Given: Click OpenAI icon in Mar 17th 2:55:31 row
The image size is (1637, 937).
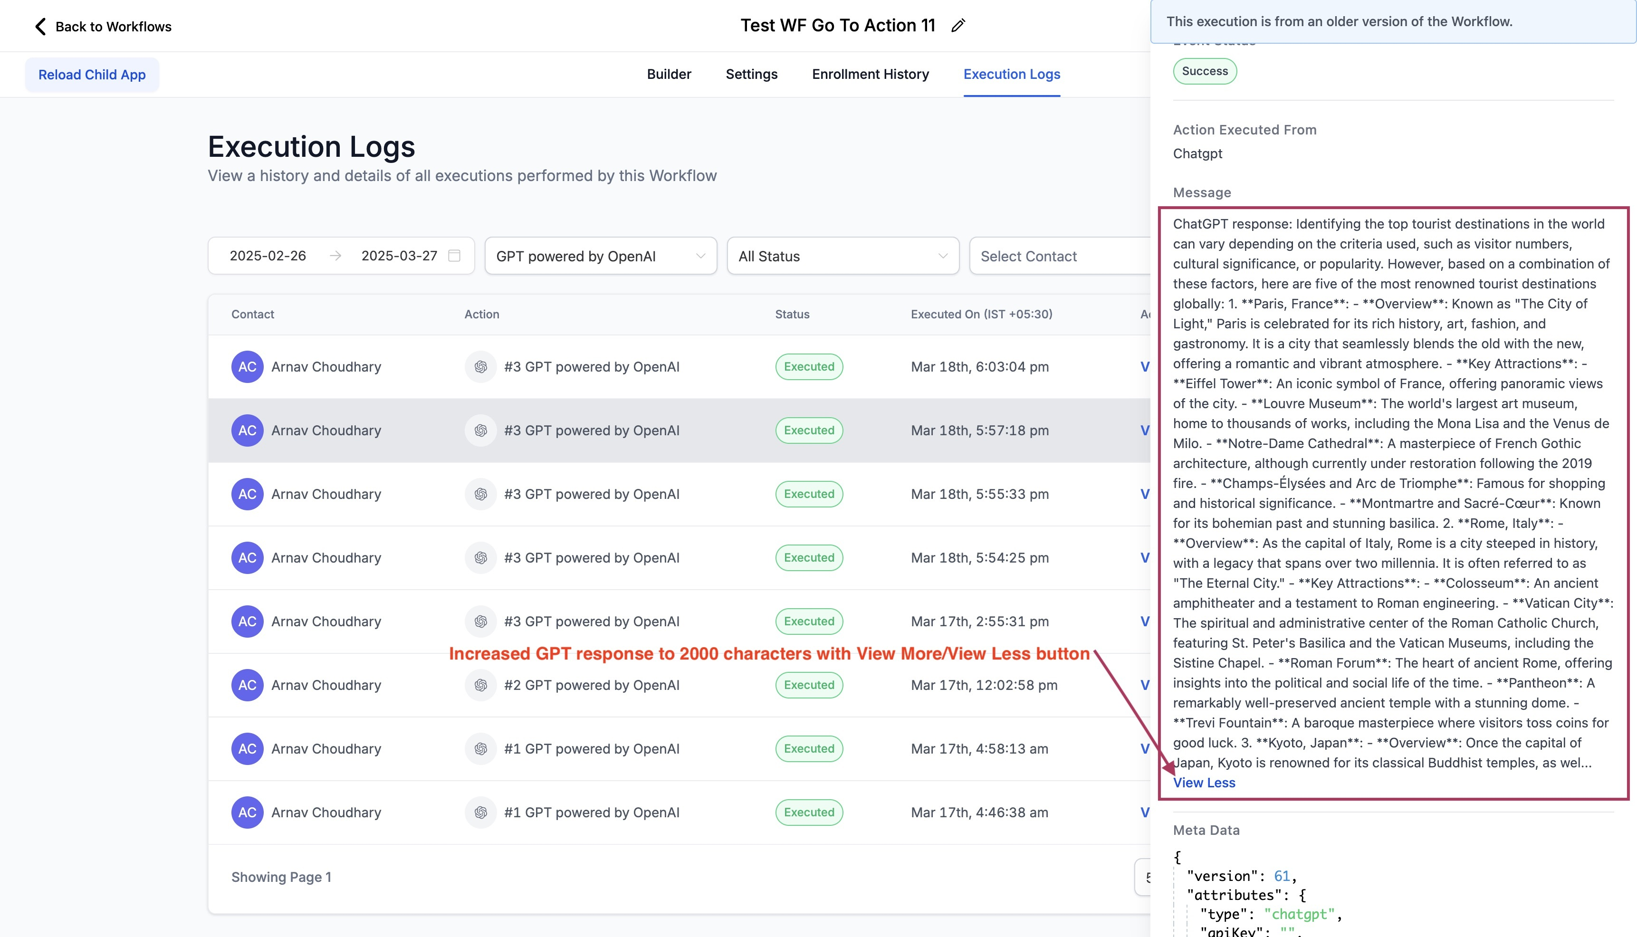Looking at the screenshot, I should click(480, 621).
